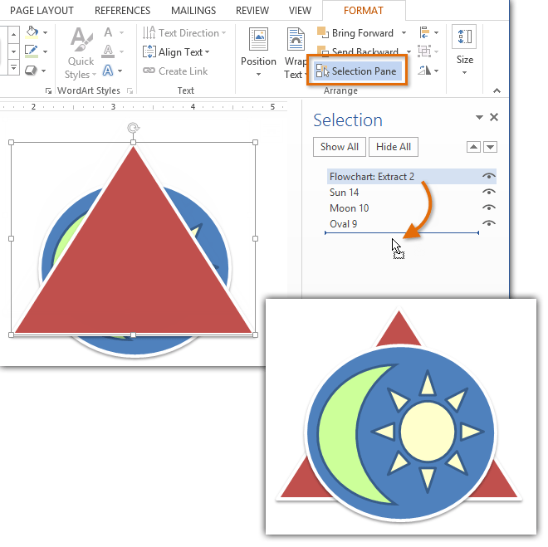The width and height of the screenshot is (548, 547).
Task: Click Send Backward
Action: pos(358,51)
